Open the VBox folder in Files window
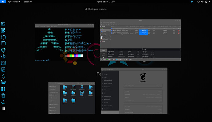Viewport: 212px width, 122px height. [x=73, y=101]
